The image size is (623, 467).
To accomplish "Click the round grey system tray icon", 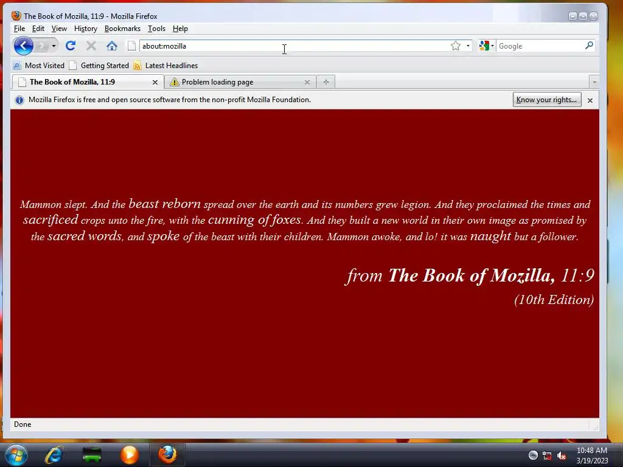I will (x=533, y=455).
